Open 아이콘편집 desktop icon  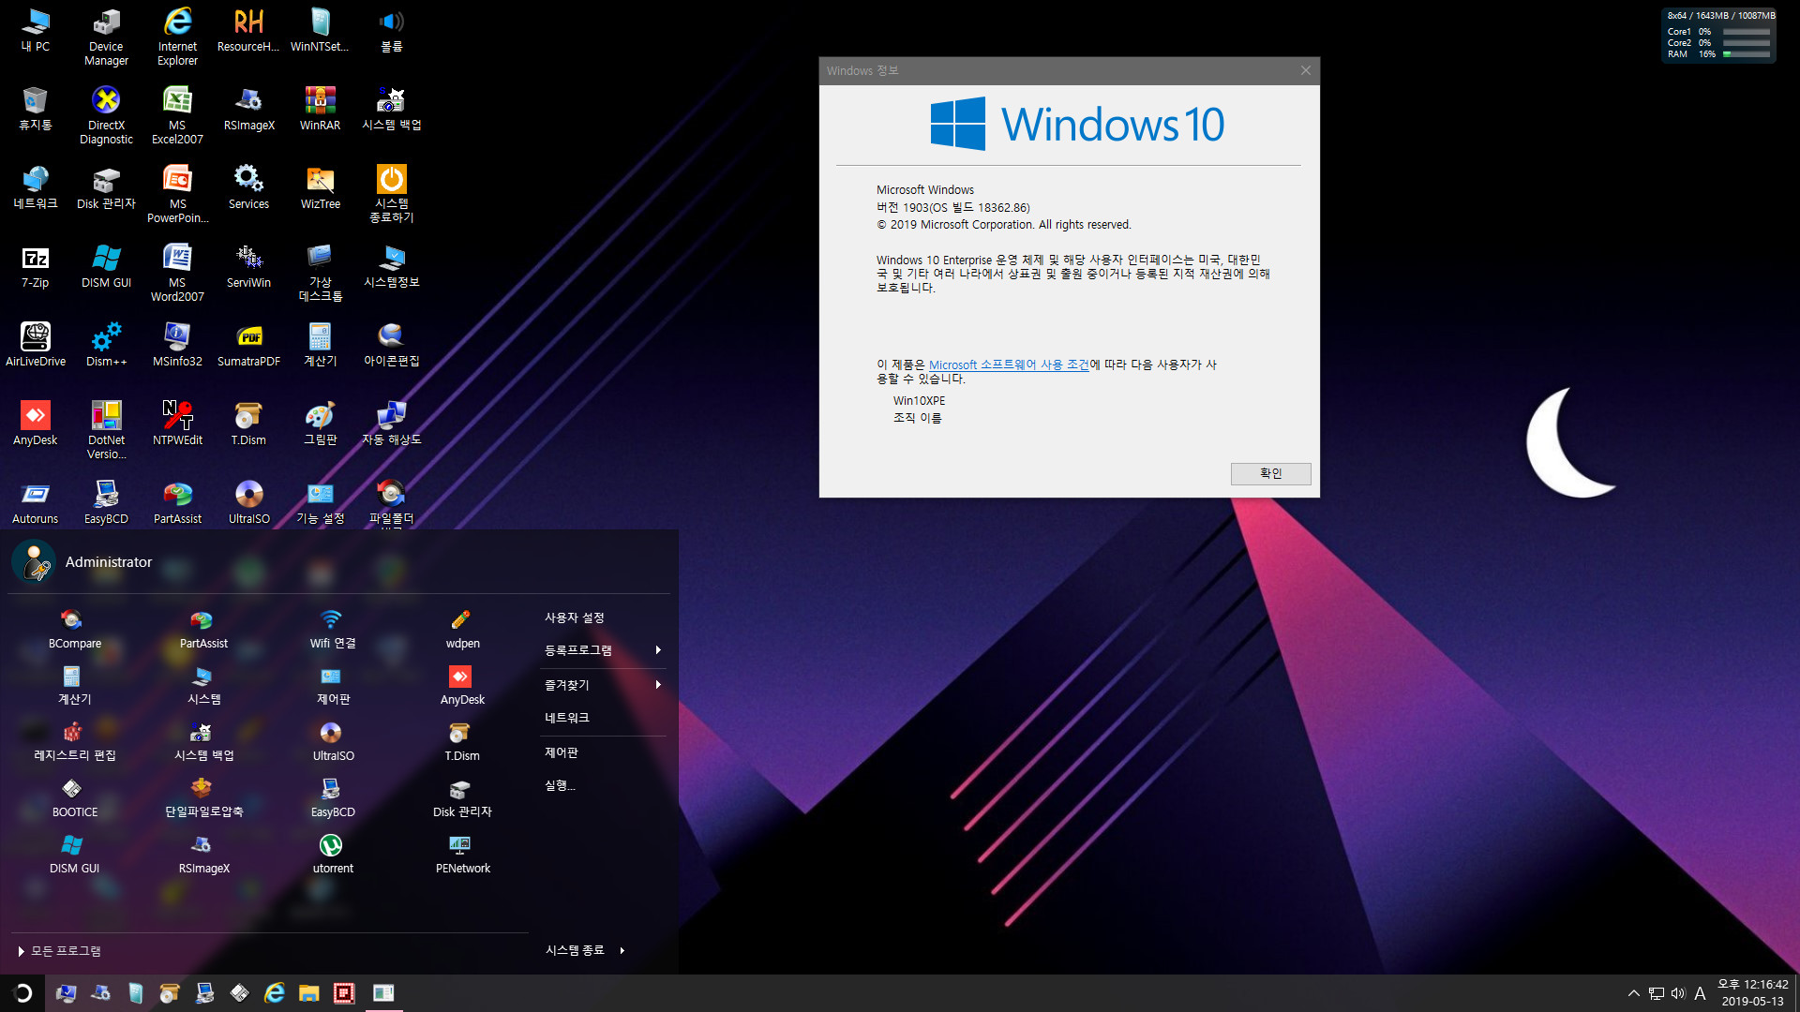click(391, 345)
